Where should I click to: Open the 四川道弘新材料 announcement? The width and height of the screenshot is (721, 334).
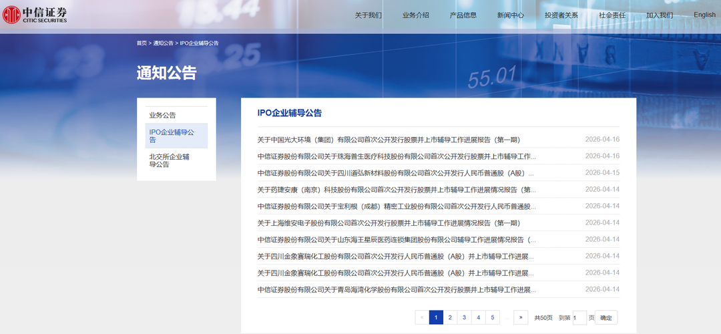[396, 173]
